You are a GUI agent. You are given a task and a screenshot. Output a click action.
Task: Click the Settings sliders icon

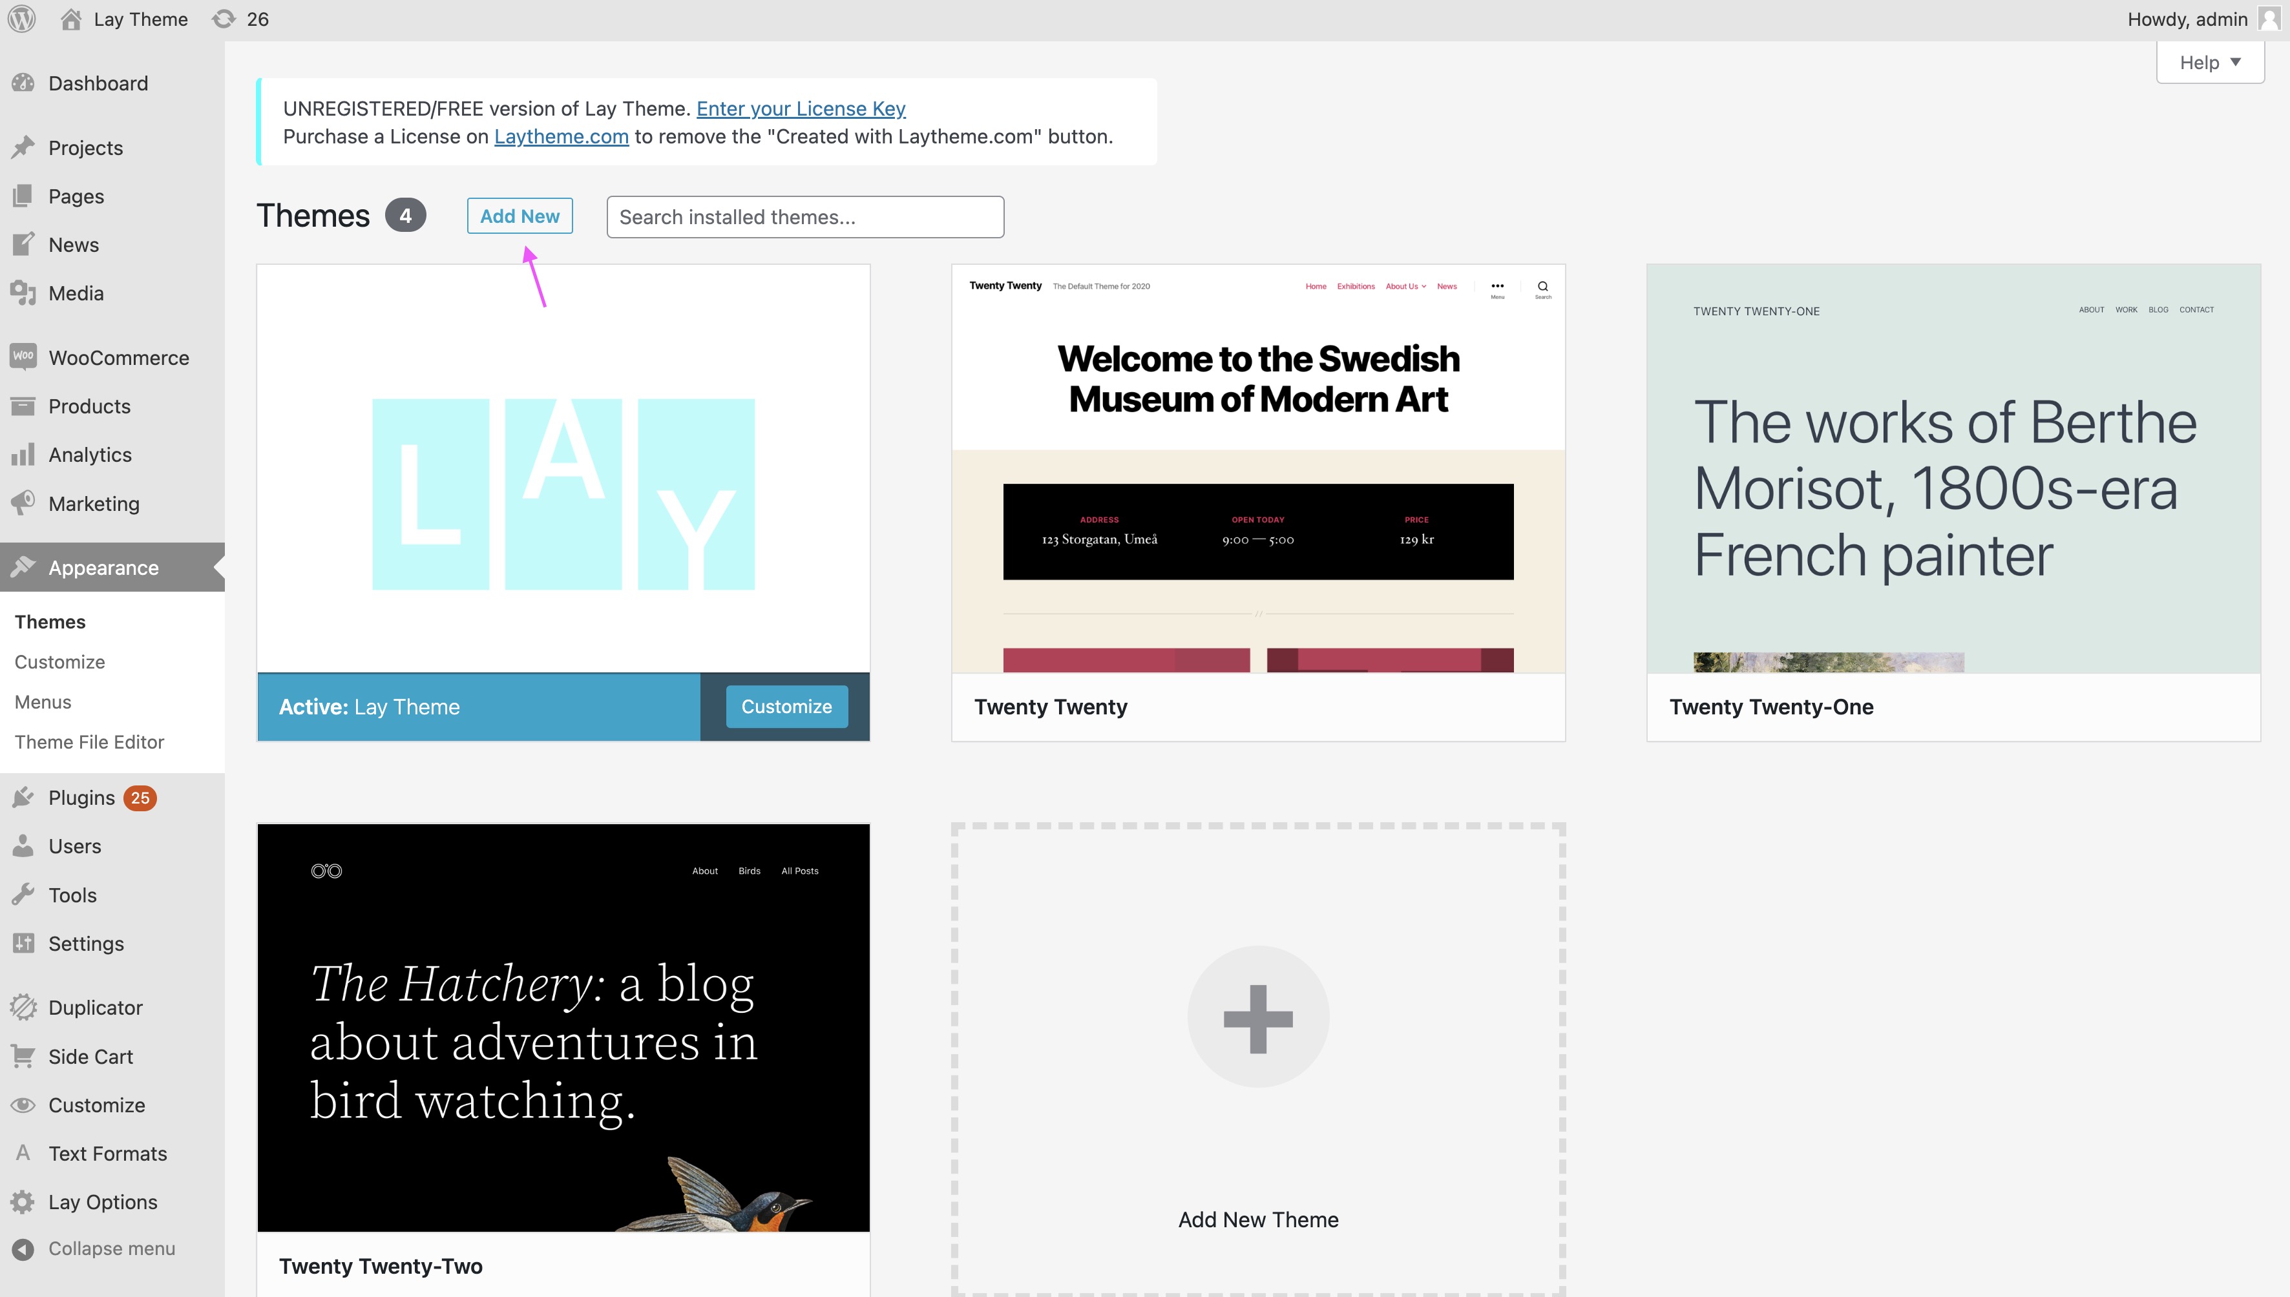tap(23, 943)
